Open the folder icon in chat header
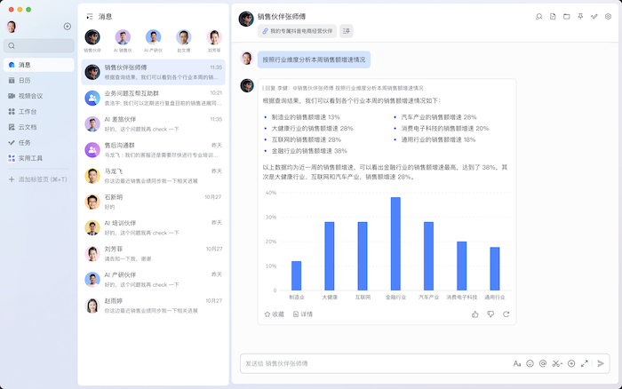The height and width of the screenshot is (389, 622). [x=567, y=17]
